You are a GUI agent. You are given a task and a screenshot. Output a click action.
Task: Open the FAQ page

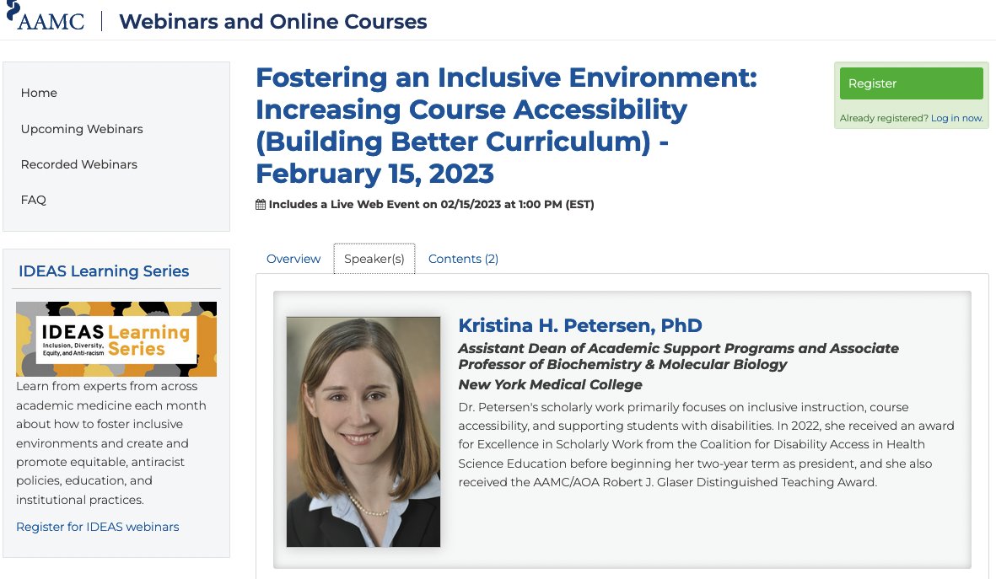coord(33,200)
